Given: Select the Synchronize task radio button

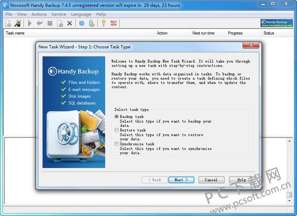Looking at the screenshot, I should click(116, 144).
